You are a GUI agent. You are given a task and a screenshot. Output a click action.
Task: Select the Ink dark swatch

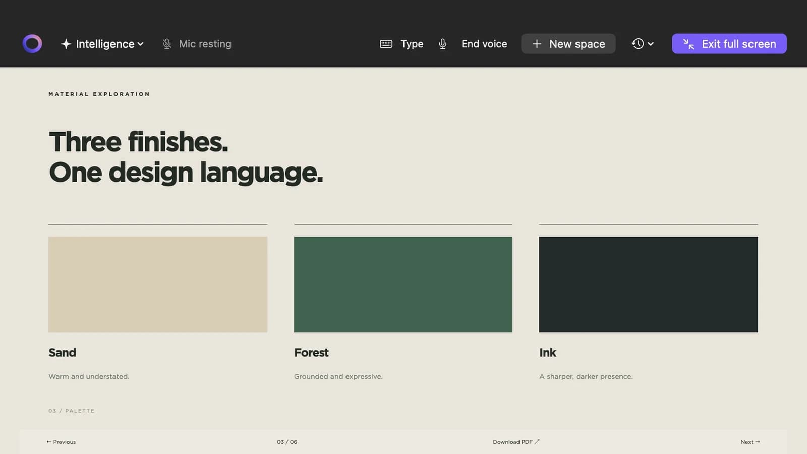(x=648, y=285)
